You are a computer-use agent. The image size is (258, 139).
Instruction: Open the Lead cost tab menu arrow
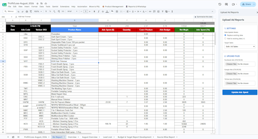(x=114, y=137)
